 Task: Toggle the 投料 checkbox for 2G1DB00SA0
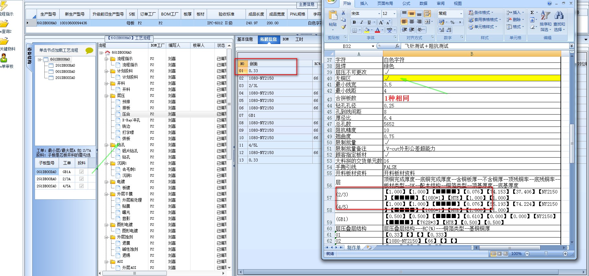pyautogui.click(x=81, y=186)
